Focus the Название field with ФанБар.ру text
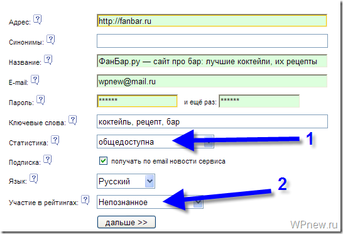 [x=212, y=61]
